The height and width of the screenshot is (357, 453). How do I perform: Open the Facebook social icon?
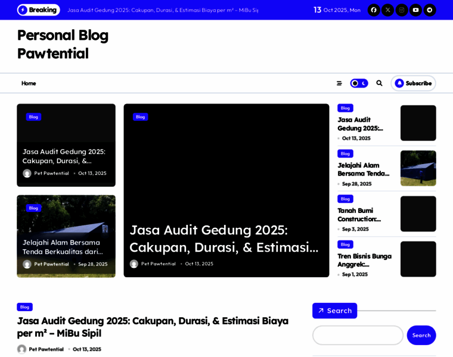tap(374, 10)
